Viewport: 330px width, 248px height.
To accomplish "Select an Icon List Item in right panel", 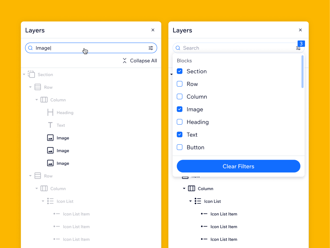I will tap(224, 214).
